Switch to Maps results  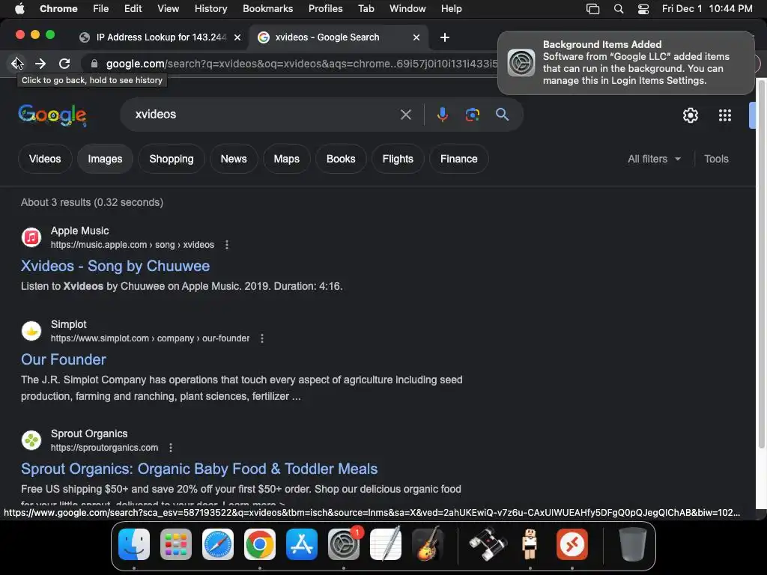point(287,159)
